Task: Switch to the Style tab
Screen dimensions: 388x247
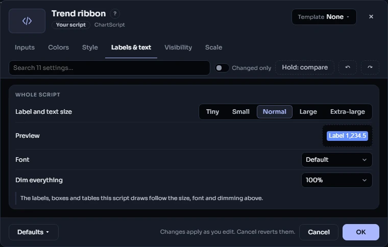Action: 90,47
